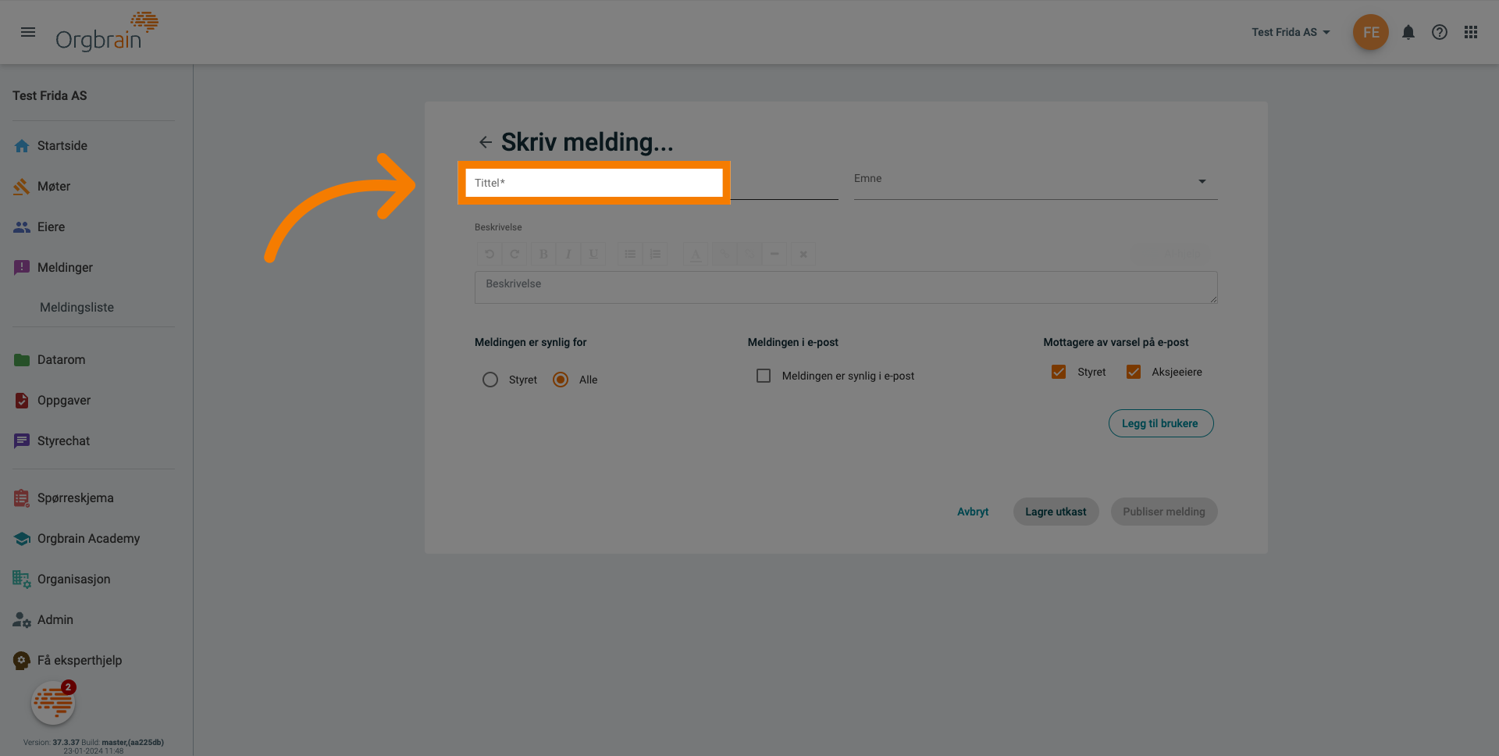
Task: Select the Alle visibility radio button
Action: click(x=561, y=380)
